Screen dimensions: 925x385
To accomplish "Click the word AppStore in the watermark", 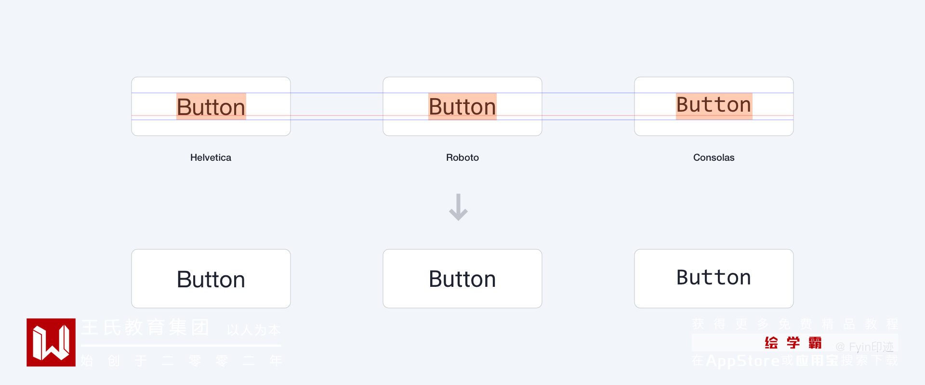I will 742,360.
